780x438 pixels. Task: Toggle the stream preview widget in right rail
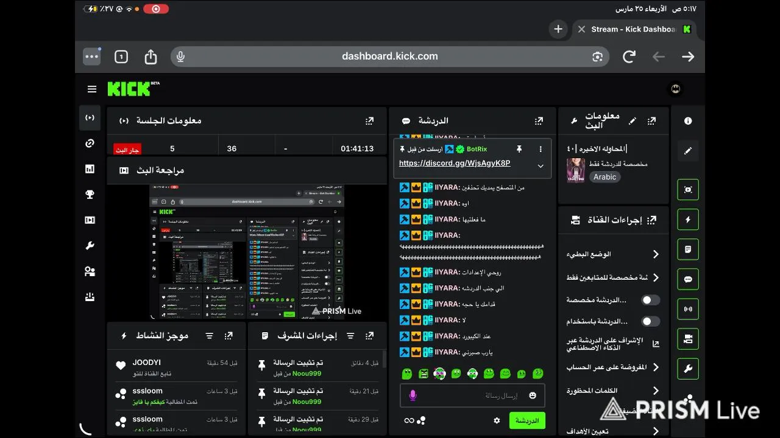tap(688, 190)
